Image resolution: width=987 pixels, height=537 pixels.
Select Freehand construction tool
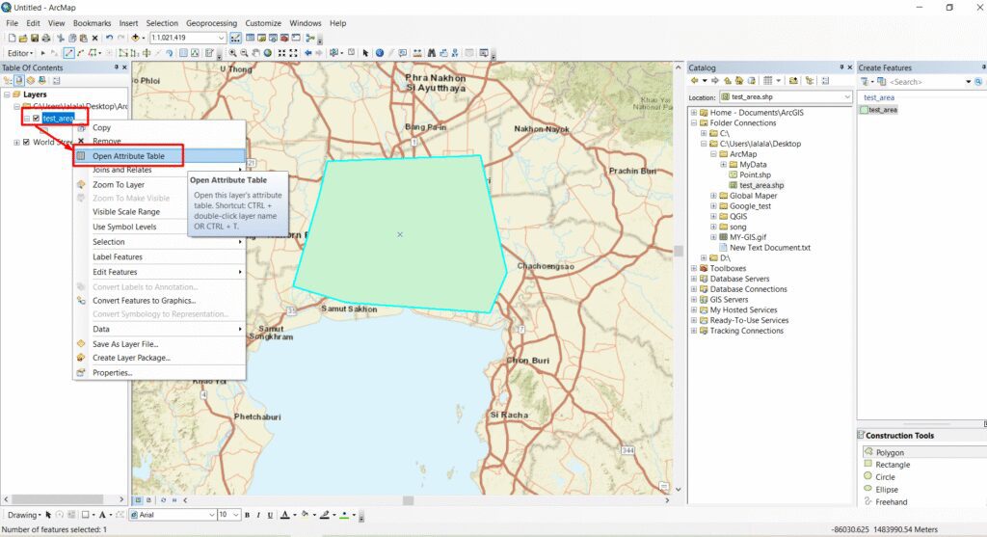pyautogui.click(x=892, y=501)
